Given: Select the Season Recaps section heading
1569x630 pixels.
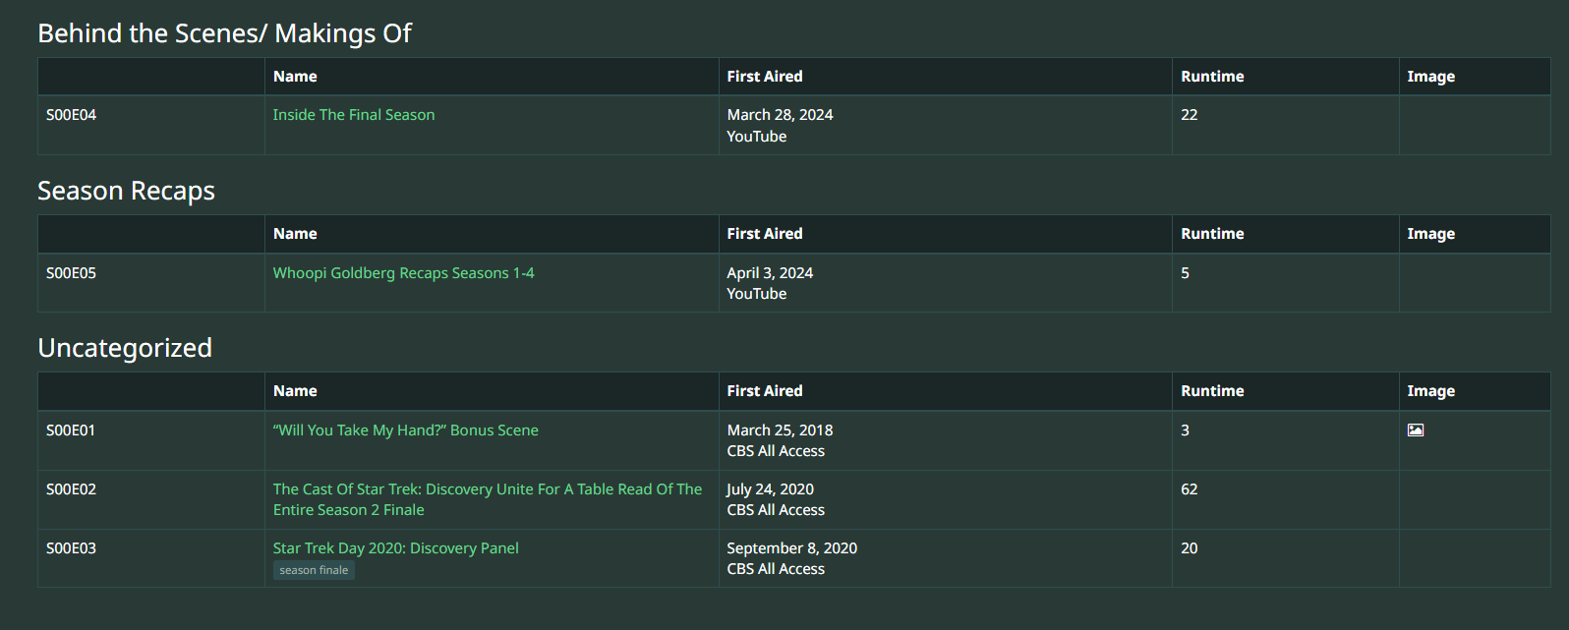Looking at the screenshot, I should 126,191.
